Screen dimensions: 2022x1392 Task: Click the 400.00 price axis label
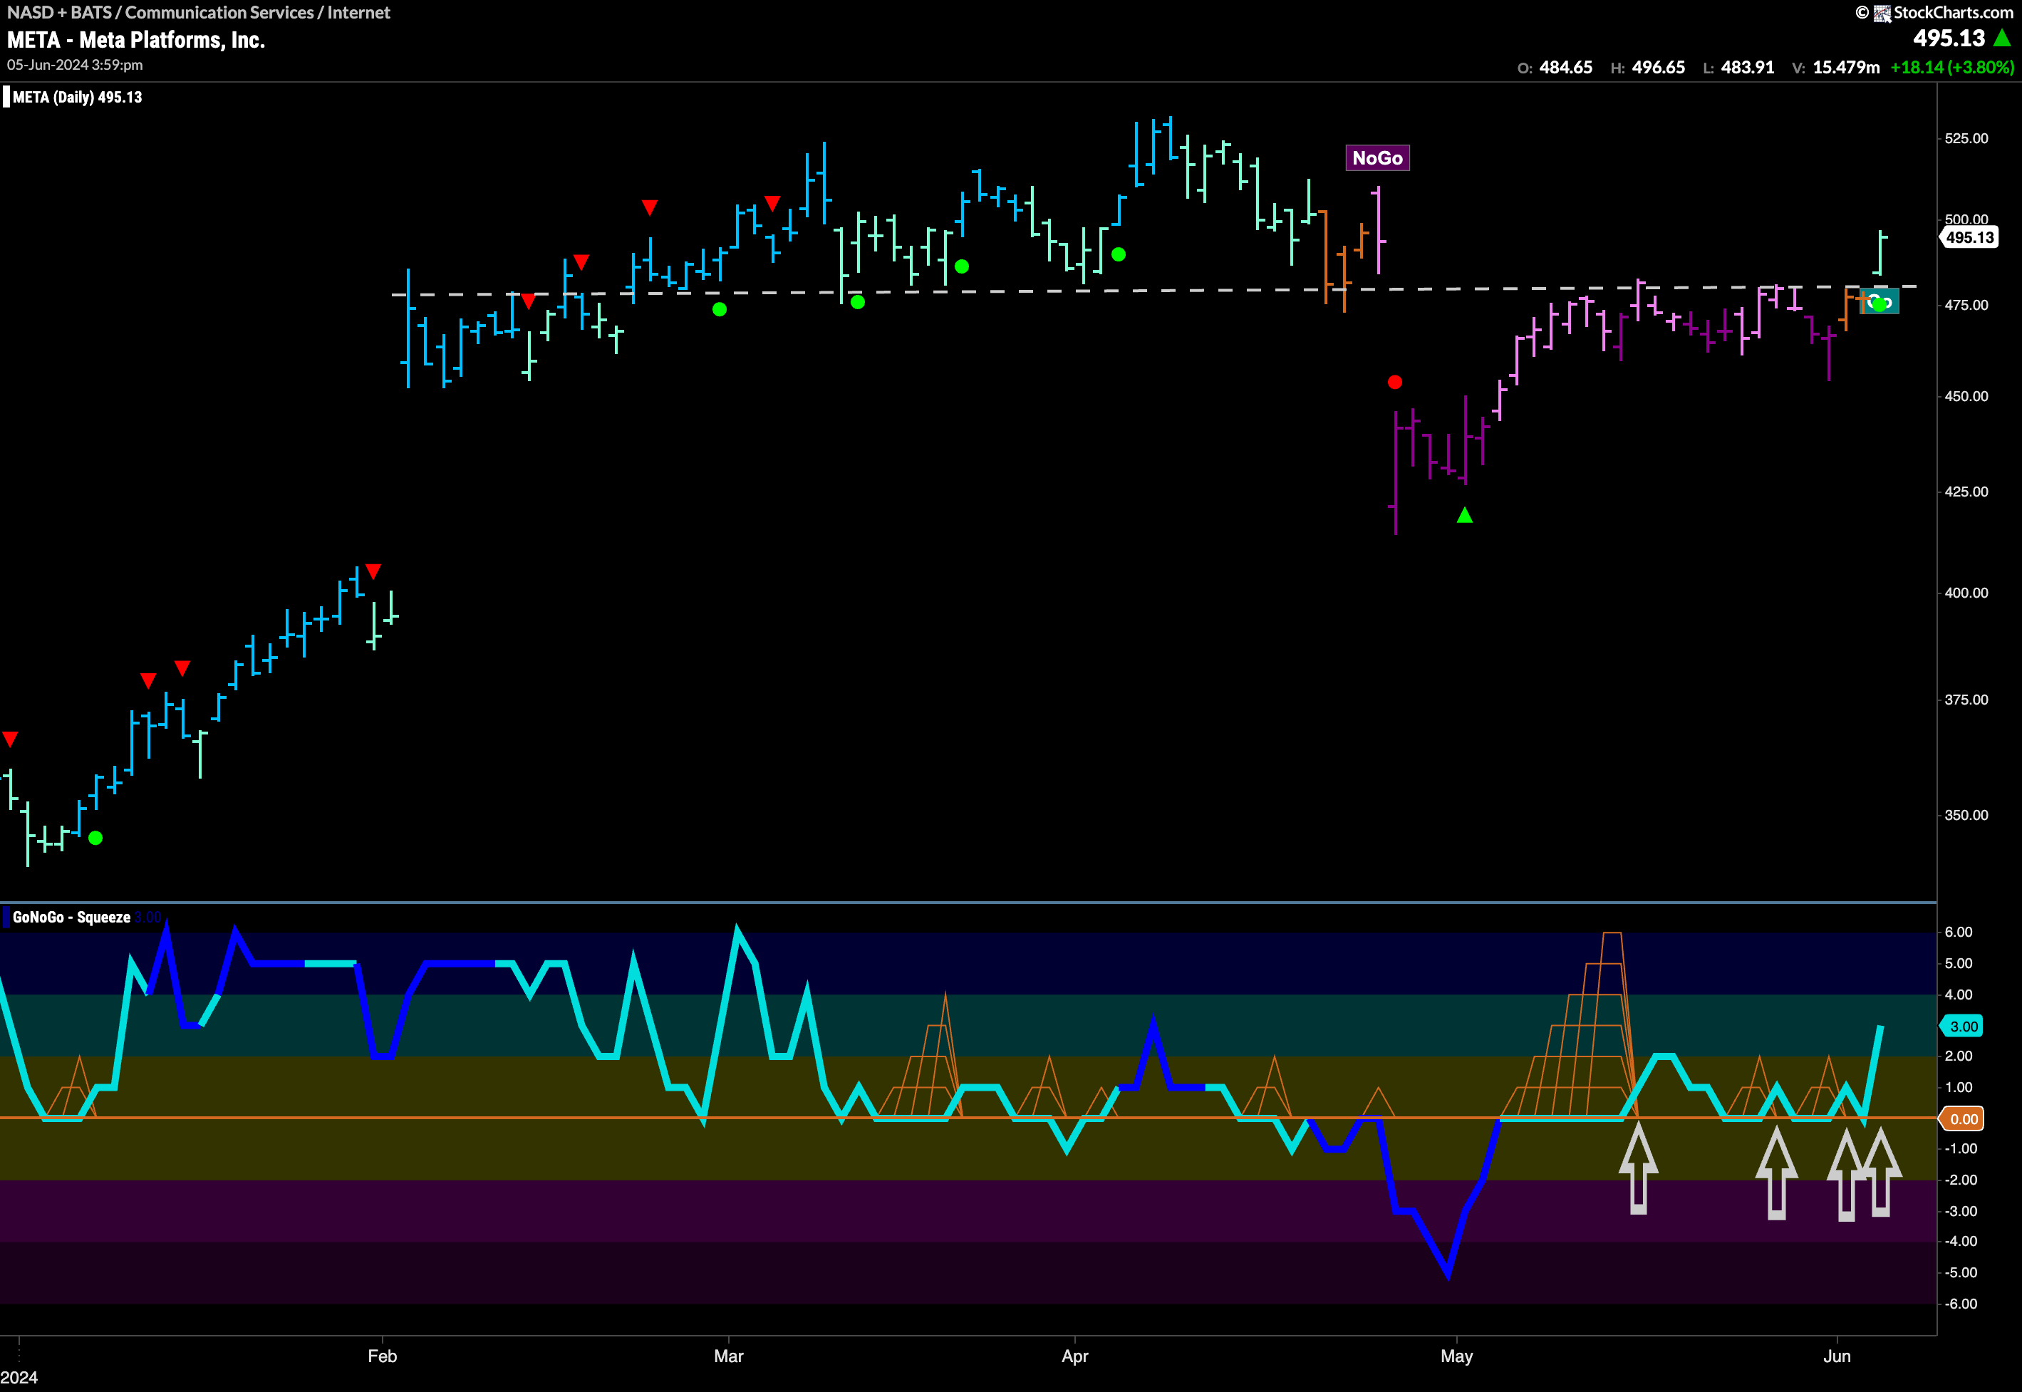pos(1966,593)
